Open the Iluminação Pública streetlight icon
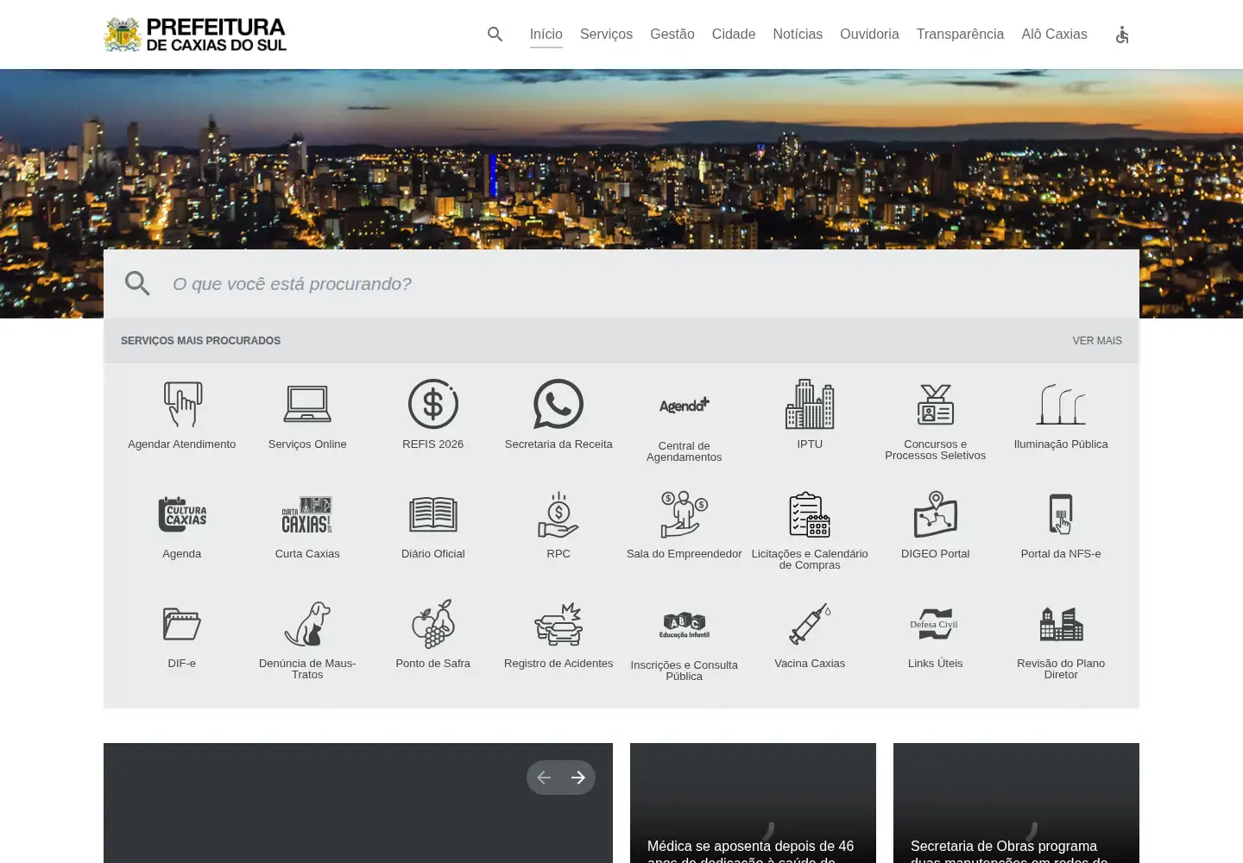 coord(1061,404)
